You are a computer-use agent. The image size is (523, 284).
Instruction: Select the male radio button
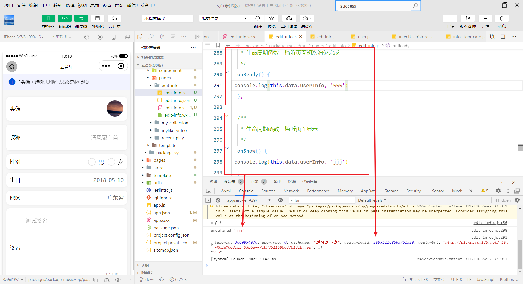pos(92,162)
